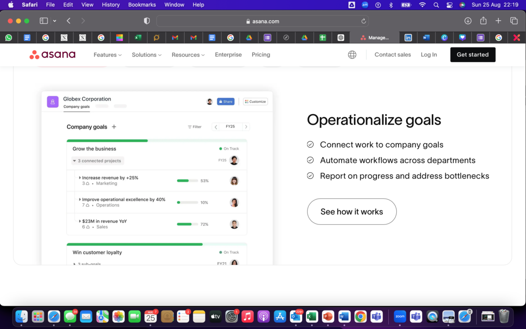Go to the Pricing page
This screenshot has width=526, height=329.
click(261, 55)
